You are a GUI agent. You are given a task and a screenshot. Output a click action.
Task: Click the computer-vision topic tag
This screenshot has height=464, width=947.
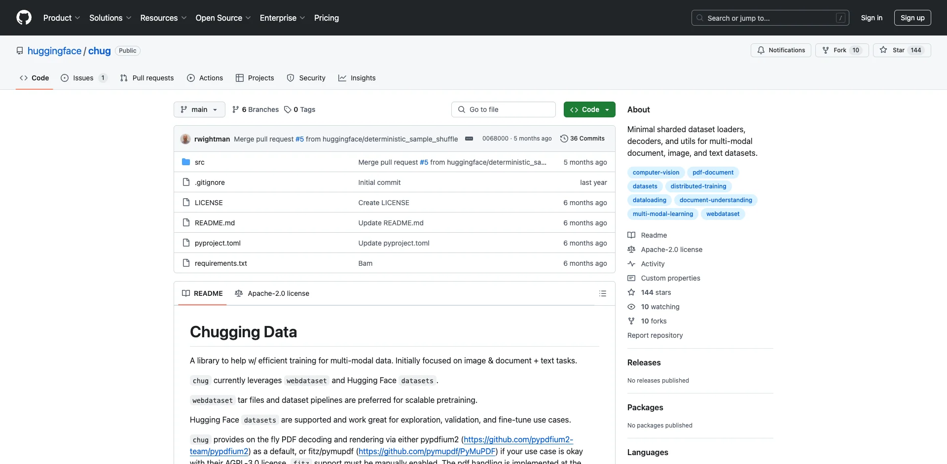(656, 173)
